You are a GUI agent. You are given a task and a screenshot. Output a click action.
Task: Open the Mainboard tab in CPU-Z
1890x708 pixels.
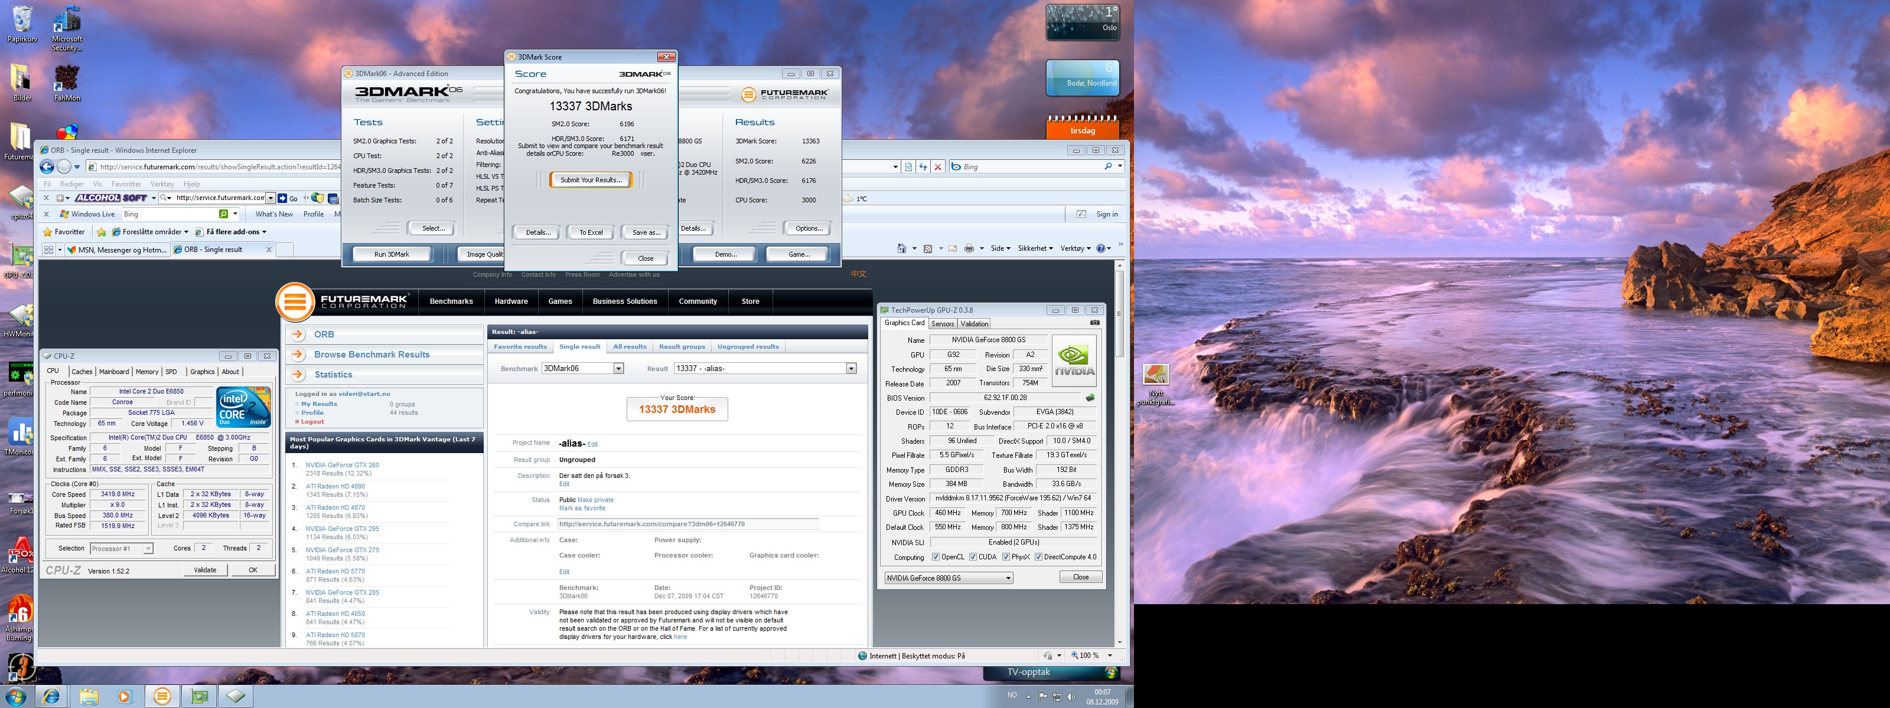point(114,372)
